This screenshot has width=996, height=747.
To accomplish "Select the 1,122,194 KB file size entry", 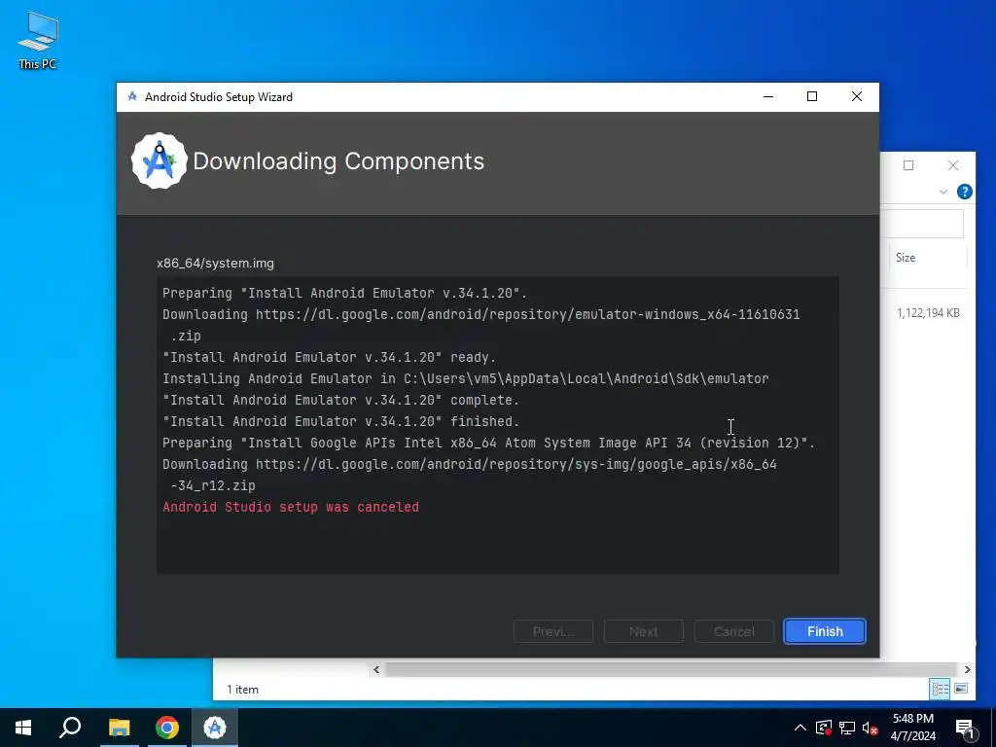I will [x=928, y=312].
